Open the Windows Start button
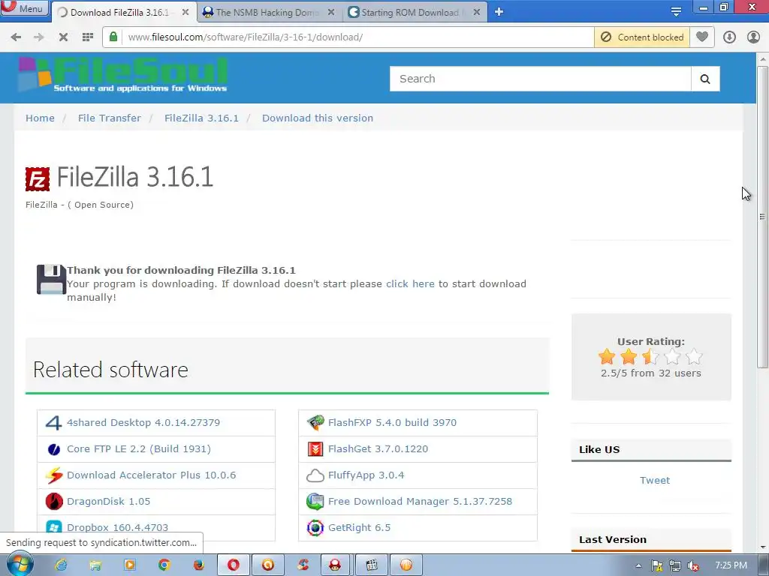This screenshot has height=576, width=769. click(x=19, y=565)
